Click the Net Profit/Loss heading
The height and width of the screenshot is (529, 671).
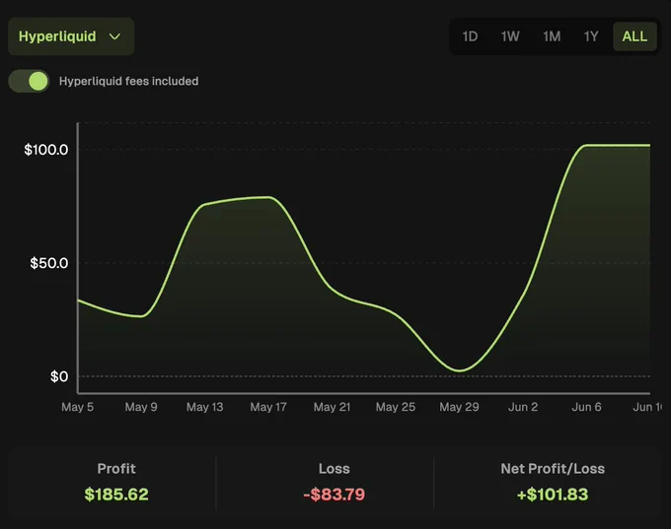coord(553,469)
